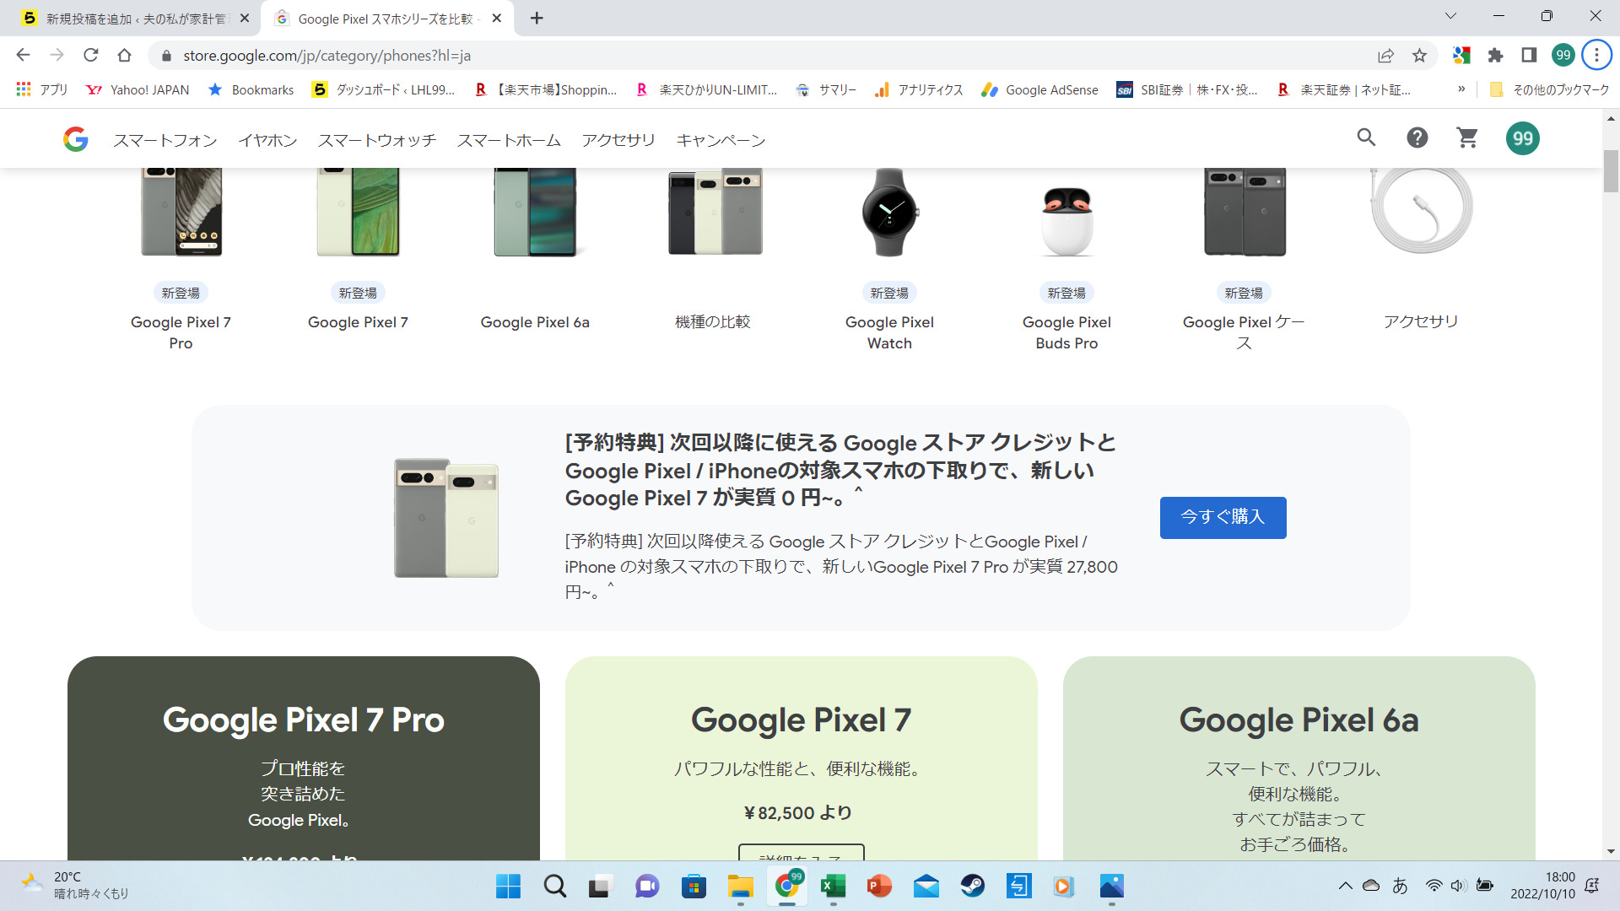The height and width of the screenshot is (911, 1620).
Task: Open the Yahoo! JAPAN bookmark
Action: point(138,89)
